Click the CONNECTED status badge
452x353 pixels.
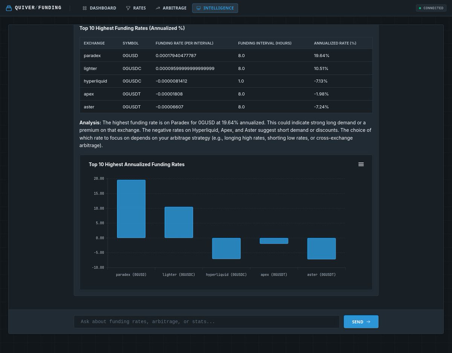[x=431, y=8]
